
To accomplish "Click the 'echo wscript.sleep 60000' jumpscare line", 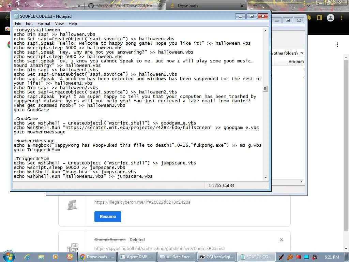I will (x=70, y=168).
